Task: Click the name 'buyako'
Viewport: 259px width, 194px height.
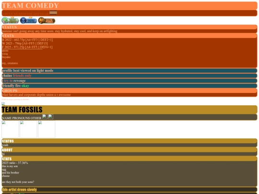Action: [x=6, y=57]
